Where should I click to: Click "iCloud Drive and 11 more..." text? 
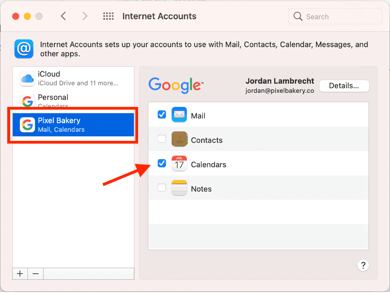[x=78, y=83]
